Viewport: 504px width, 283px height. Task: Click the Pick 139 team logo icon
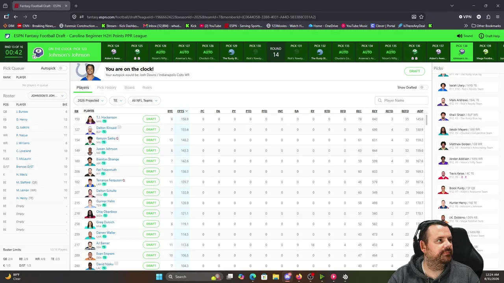(485, 52)
